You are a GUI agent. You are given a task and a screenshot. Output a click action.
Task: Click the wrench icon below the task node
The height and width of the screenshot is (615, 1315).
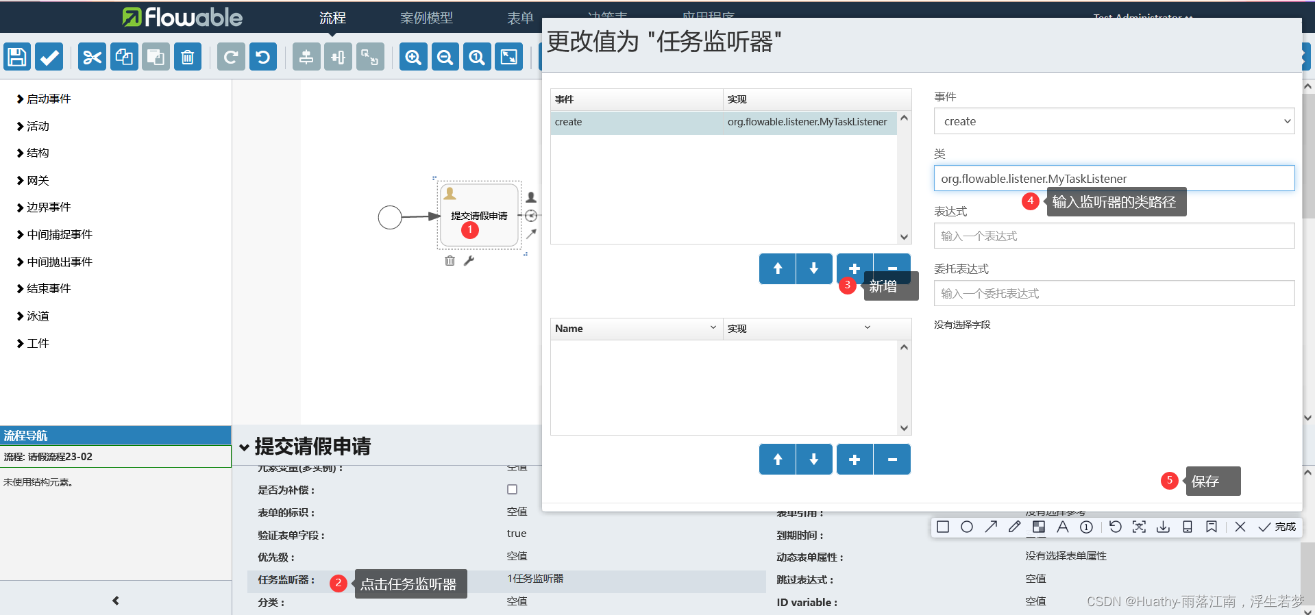click(x=469, y=260)
